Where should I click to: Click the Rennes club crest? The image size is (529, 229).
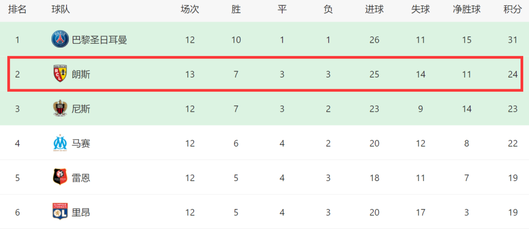[60, 177]
